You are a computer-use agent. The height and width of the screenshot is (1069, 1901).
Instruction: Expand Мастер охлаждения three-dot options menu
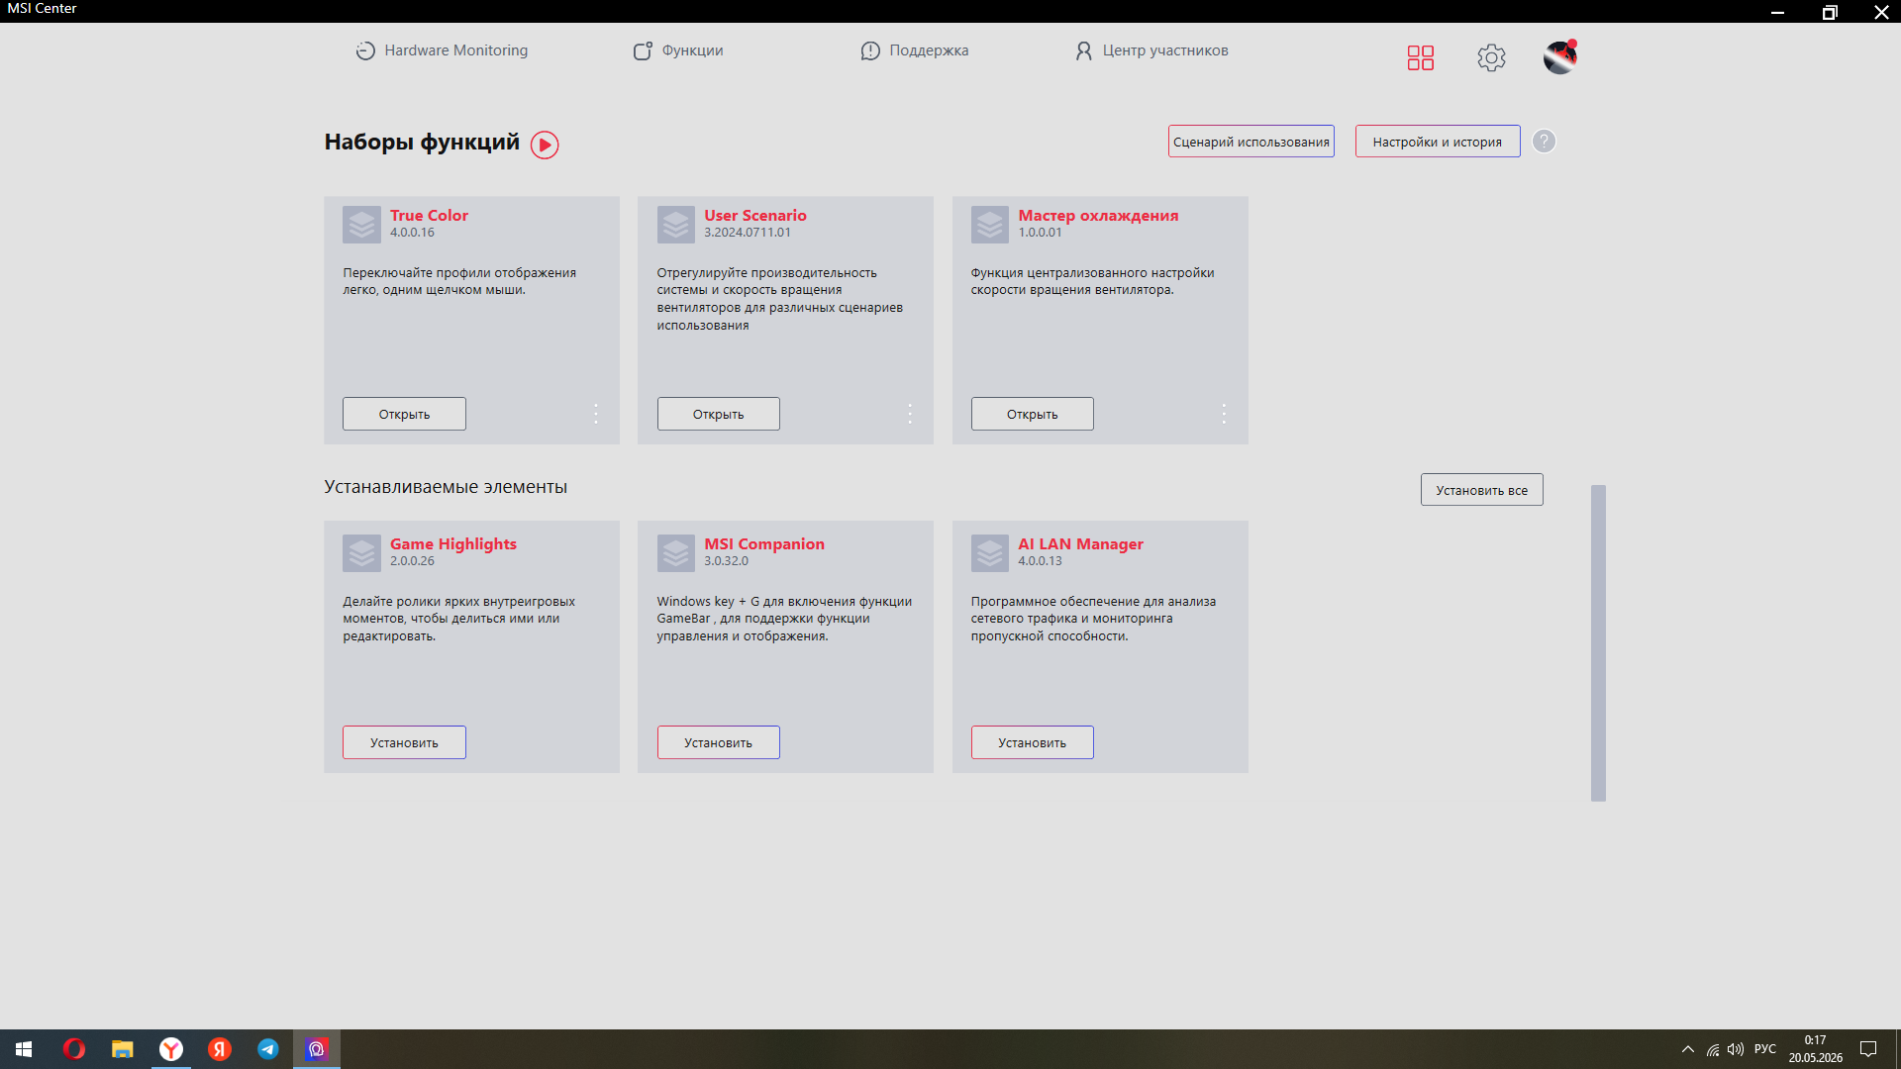(x=1224, y=414)
